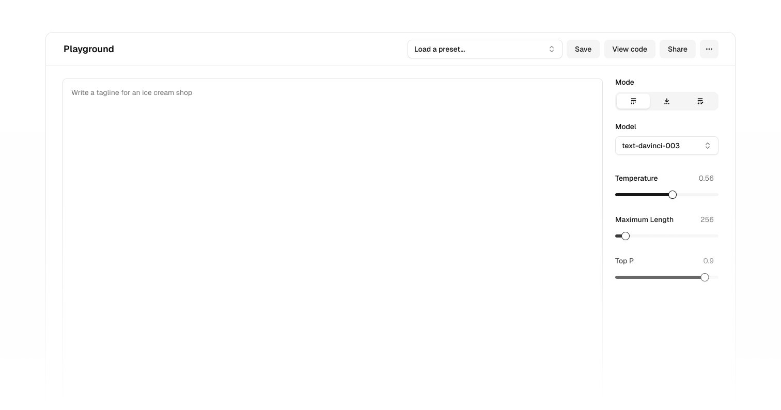Click the Save button
The height and width of the screenshot is (410, 781).
pyautogui.click(x=583, y=49)
